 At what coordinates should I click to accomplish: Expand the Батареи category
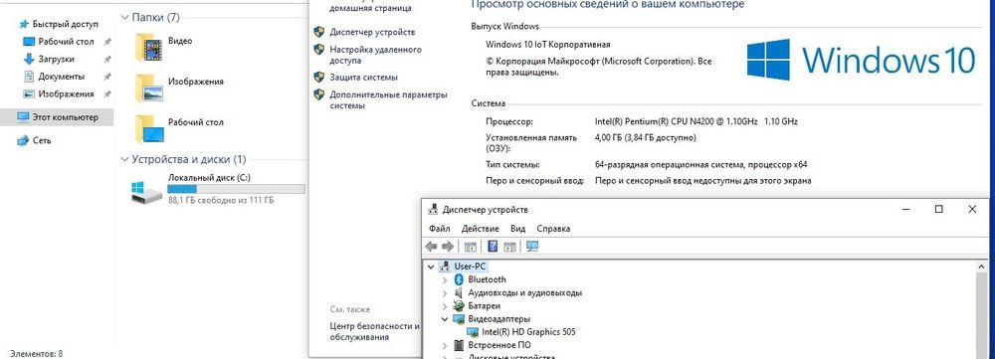(446, 305)
